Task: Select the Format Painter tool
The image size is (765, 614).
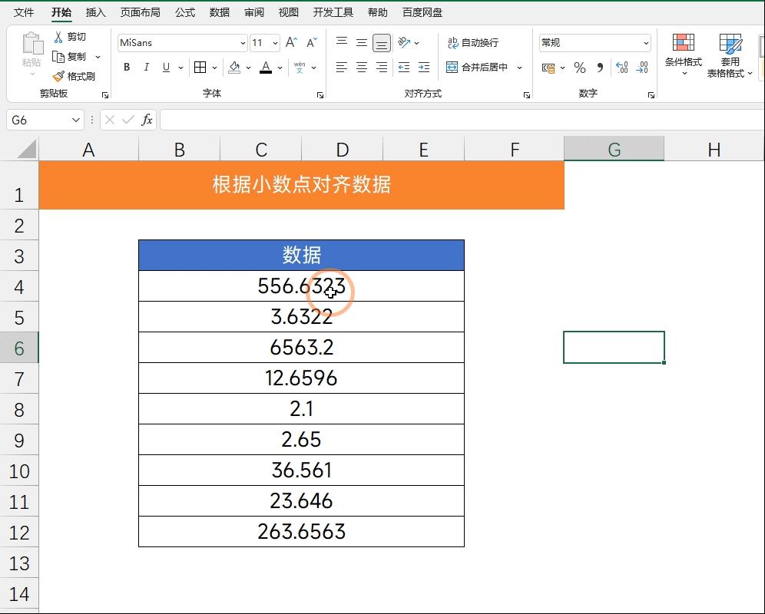Action: tap(75, 76)
